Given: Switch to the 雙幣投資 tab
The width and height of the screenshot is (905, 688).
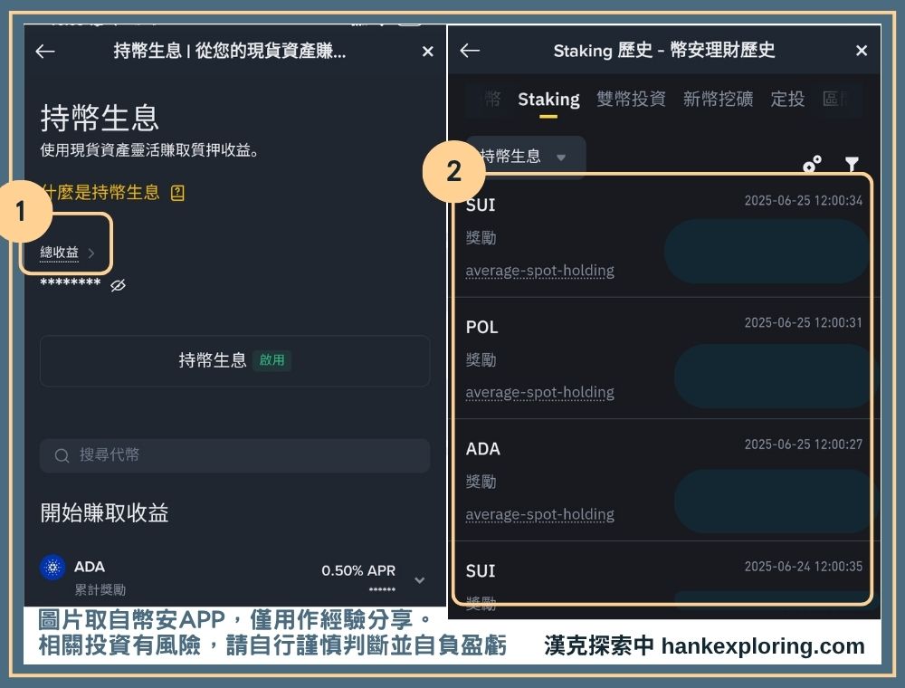Looking at the screenshot, I should tap(631, 99).
